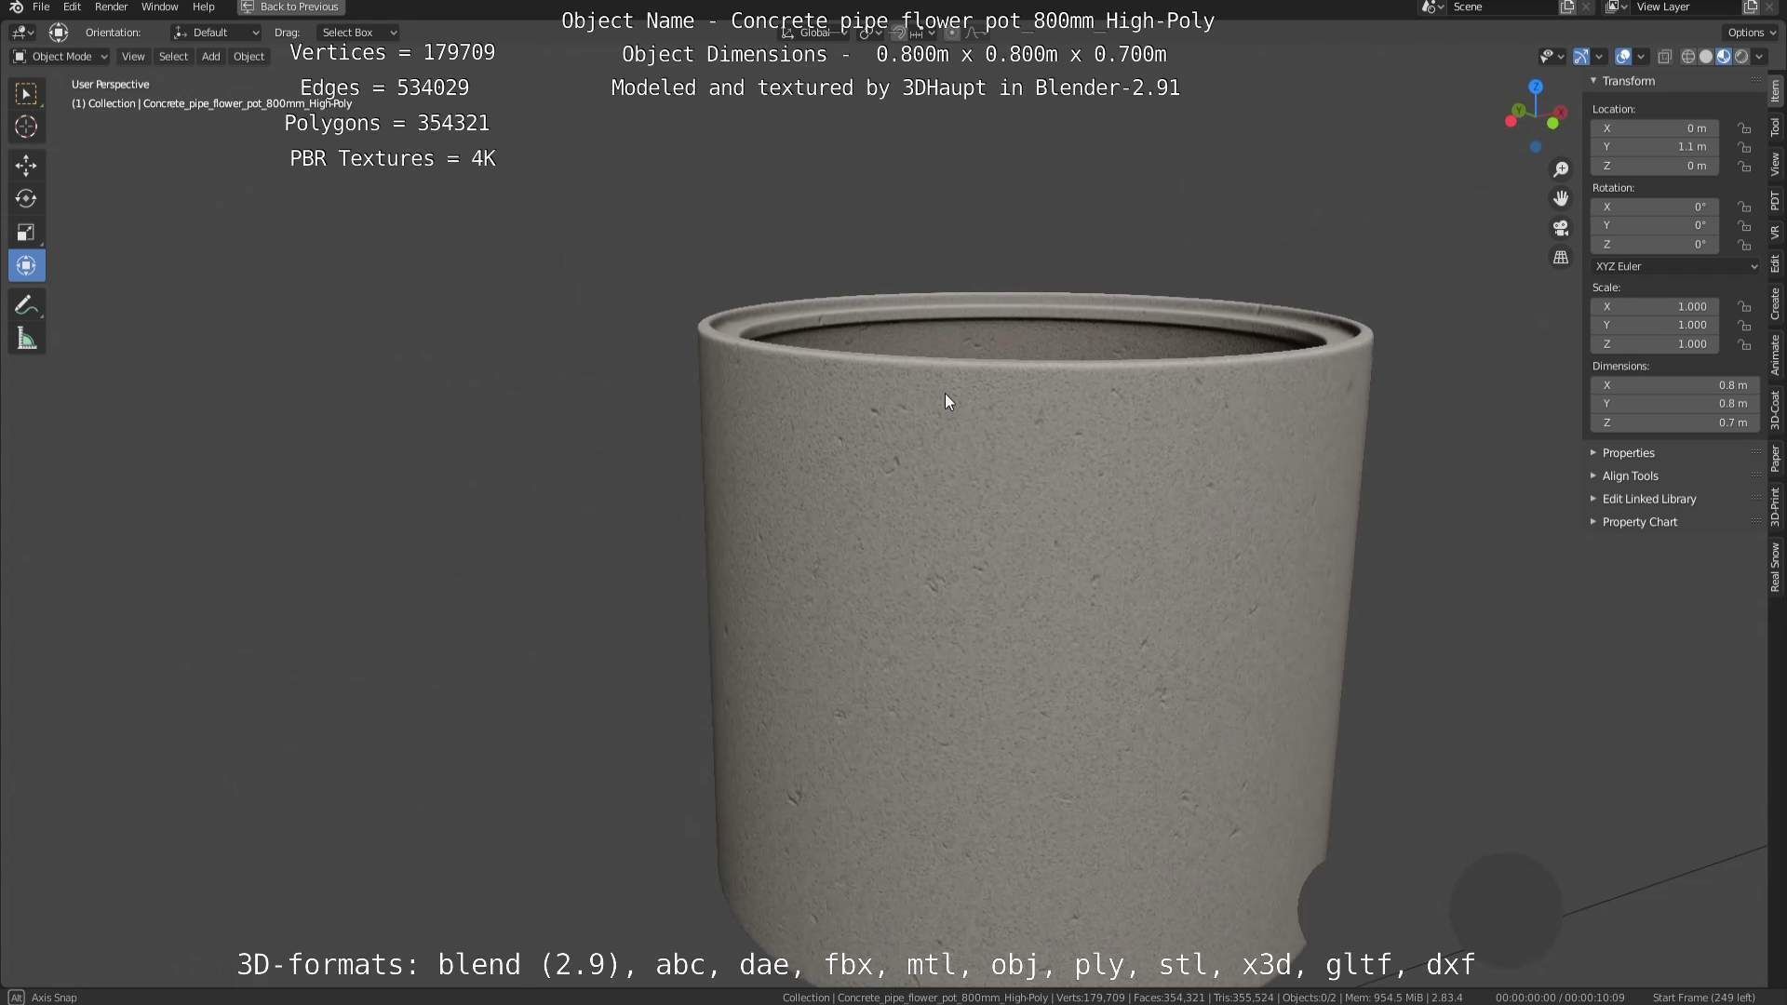
Task: Open the Edit menu
Action: [72, 7]
